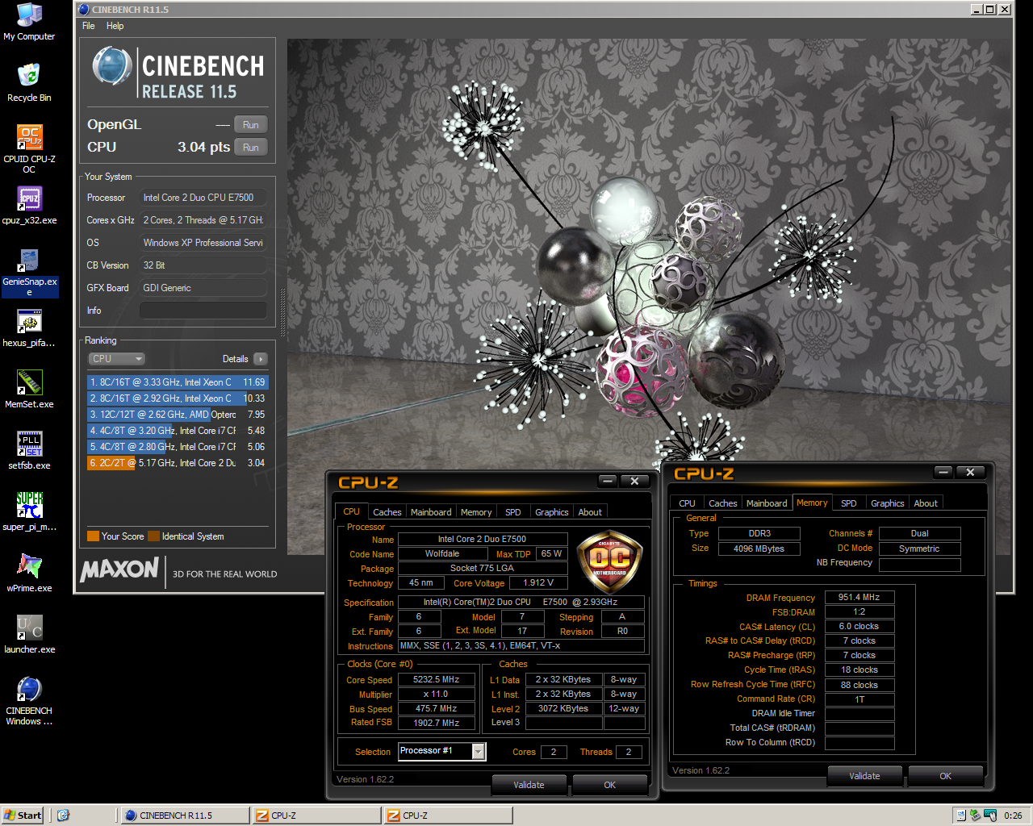Viewport: 1033px width, 826px height.
Task: Click the CINEBENCH title bar icon
Action: point(84,10)
